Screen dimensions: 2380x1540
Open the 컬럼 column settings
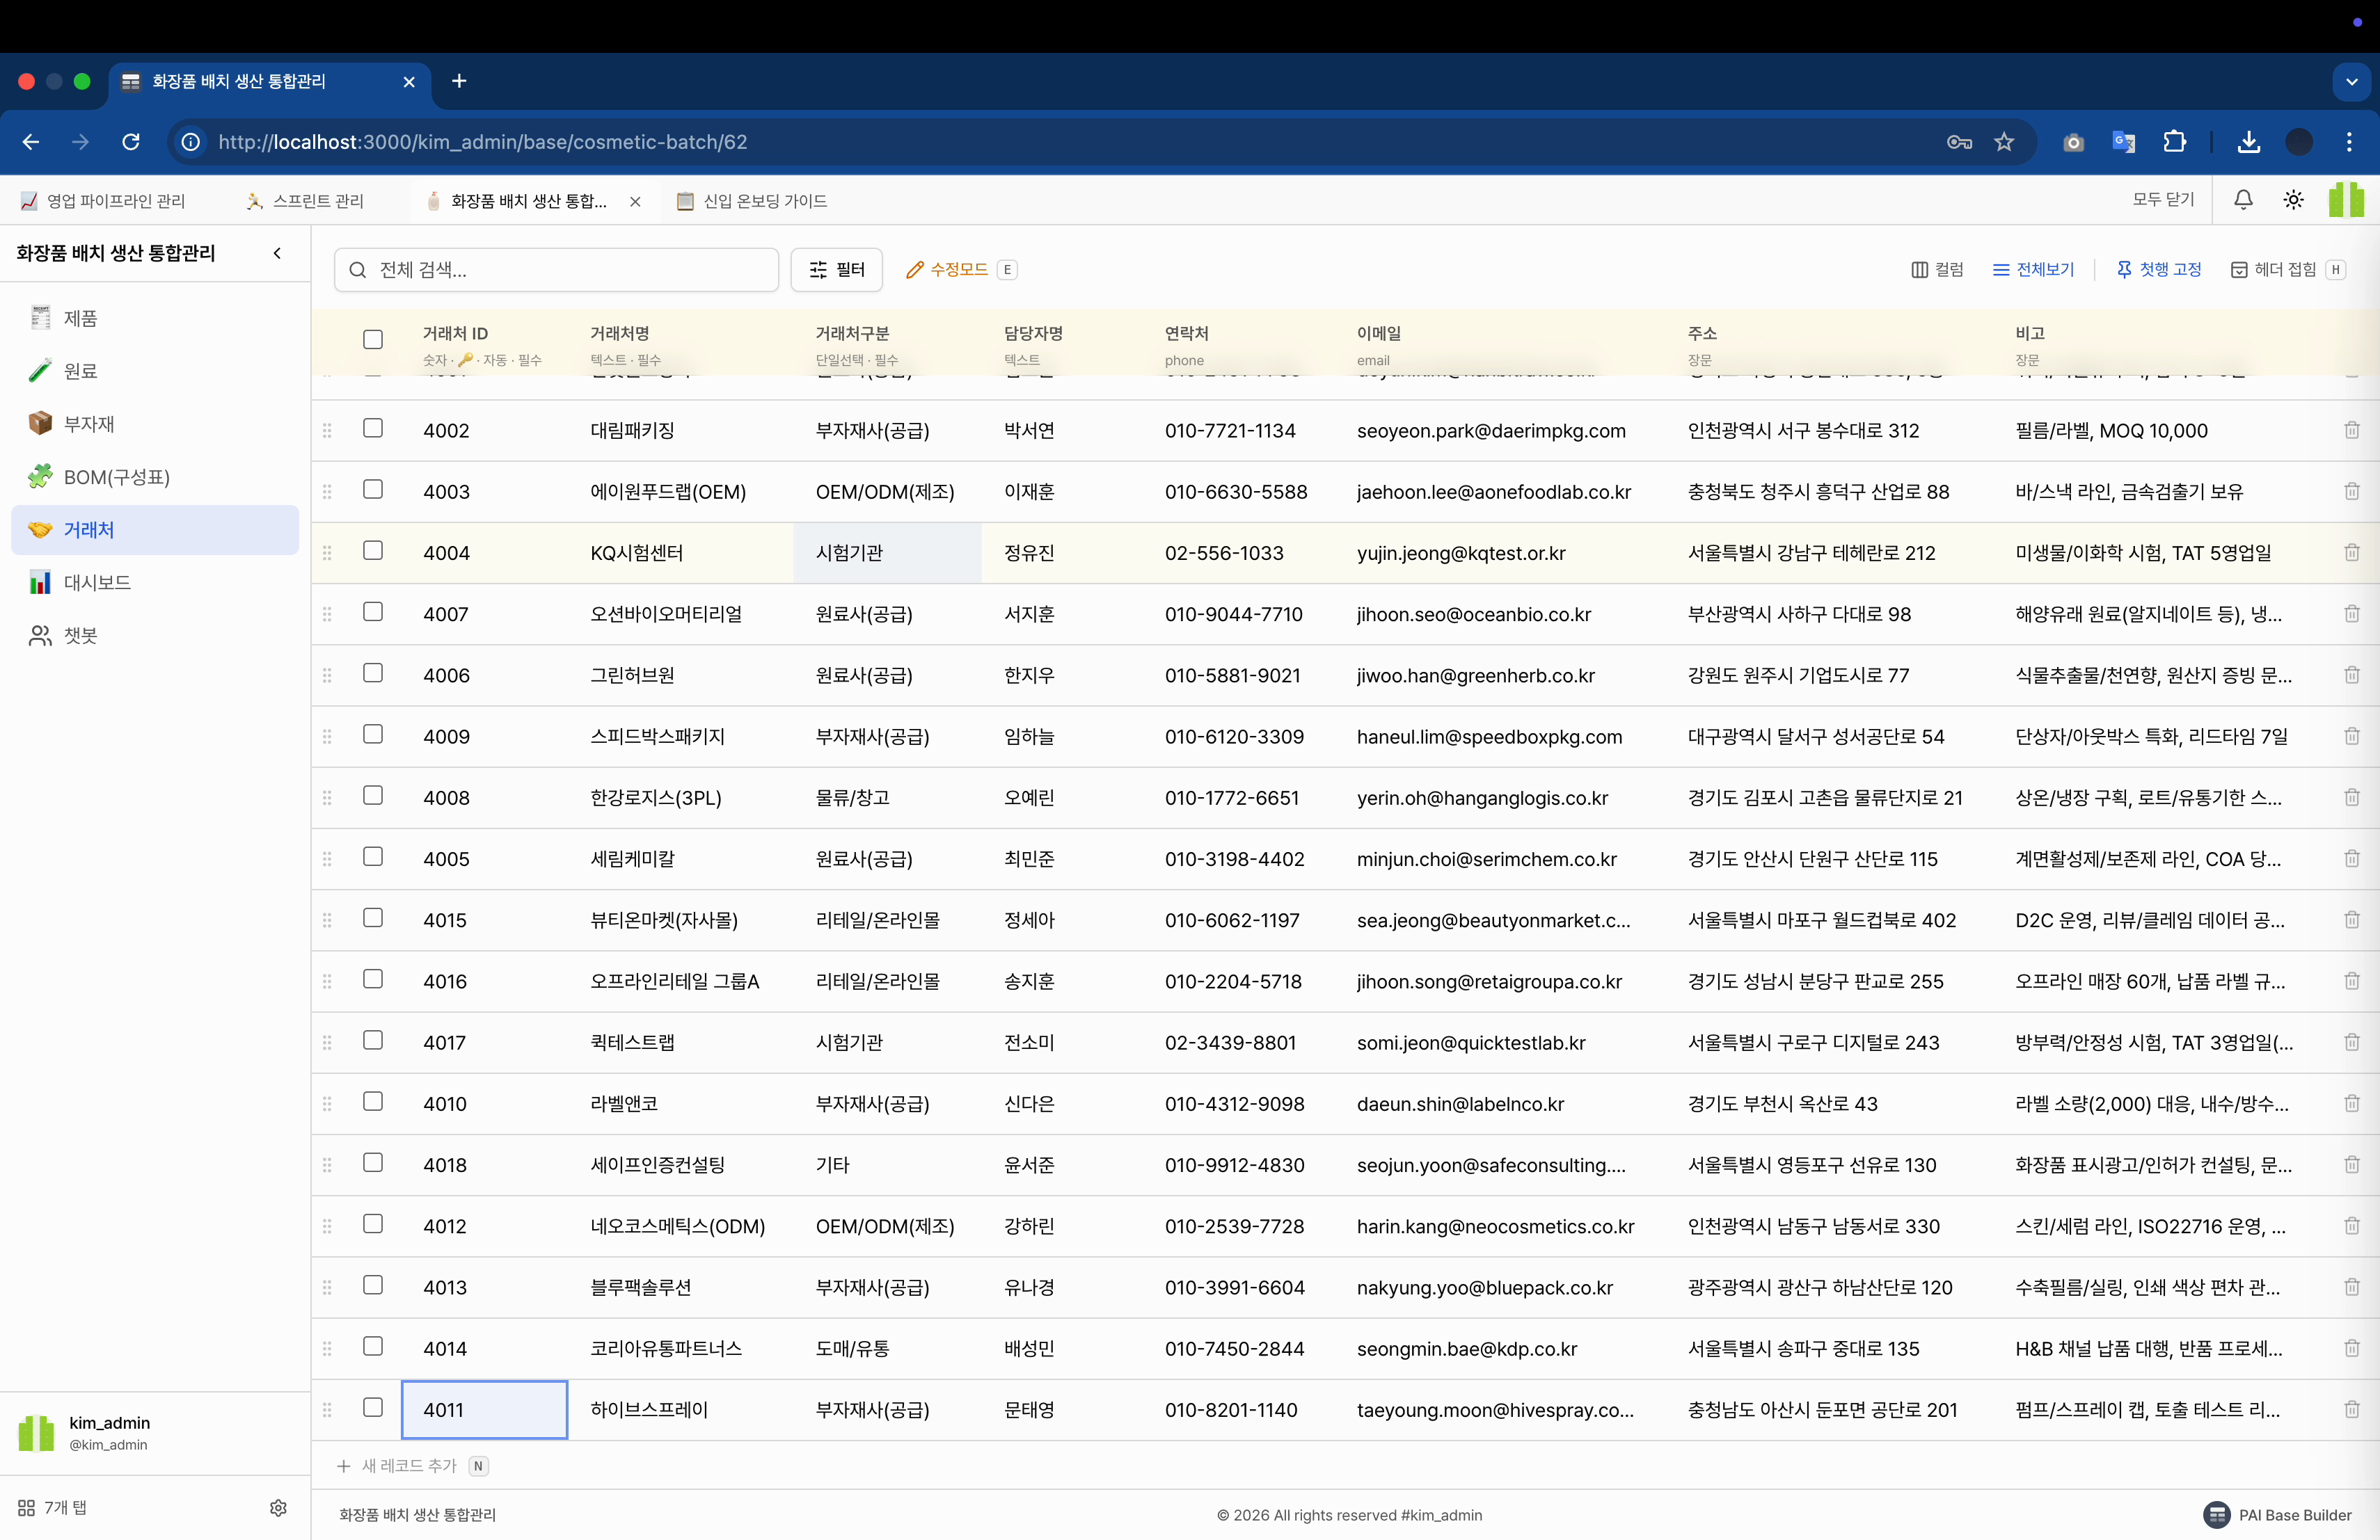[1937, 268]
